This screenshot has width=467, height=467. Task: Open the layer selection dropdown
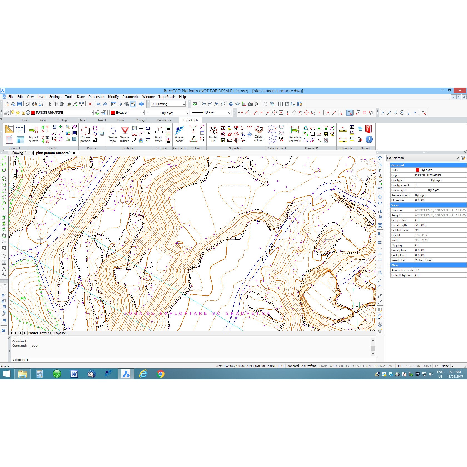pyautogui.click(x=92, y=112)
